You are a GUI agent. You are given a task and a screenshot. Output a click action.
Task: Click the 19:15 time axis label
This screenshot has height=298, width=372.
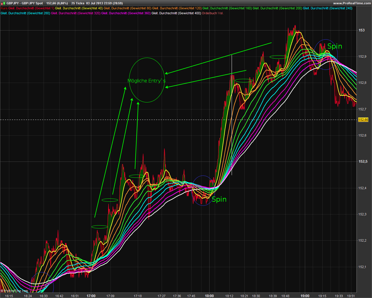(x=322, y=296)
